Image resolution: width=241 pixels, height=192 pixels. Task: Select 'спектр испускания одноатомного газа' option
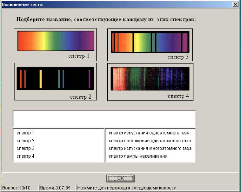click(149, 133)
